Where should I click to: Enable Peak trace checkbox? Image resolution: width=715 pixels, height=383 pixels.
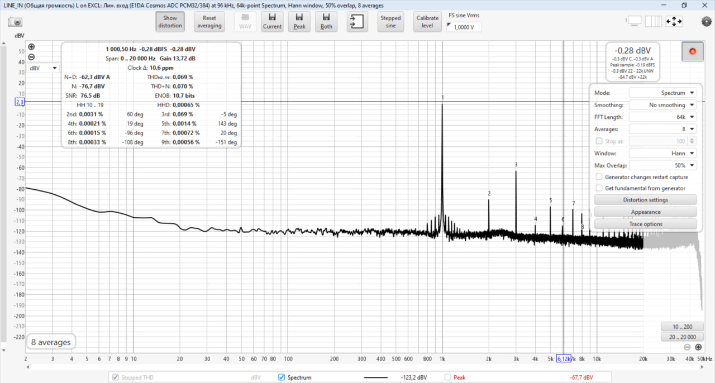click(447, 377)
